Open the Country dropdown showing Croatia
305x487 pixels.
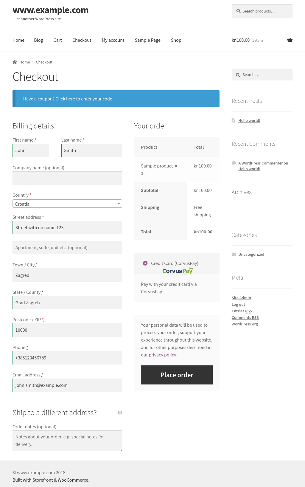67,204
